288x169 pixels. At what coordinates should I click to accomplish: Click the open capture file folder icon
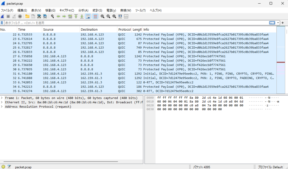(27, 16)
